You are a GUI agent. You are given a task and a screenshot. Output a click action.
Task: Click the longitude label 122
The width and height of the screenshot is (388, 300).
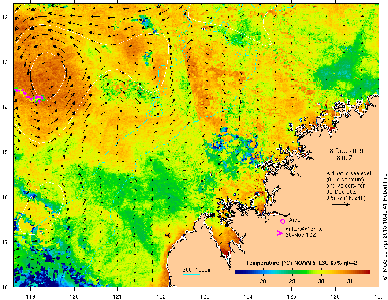click(x=161, y=296)
